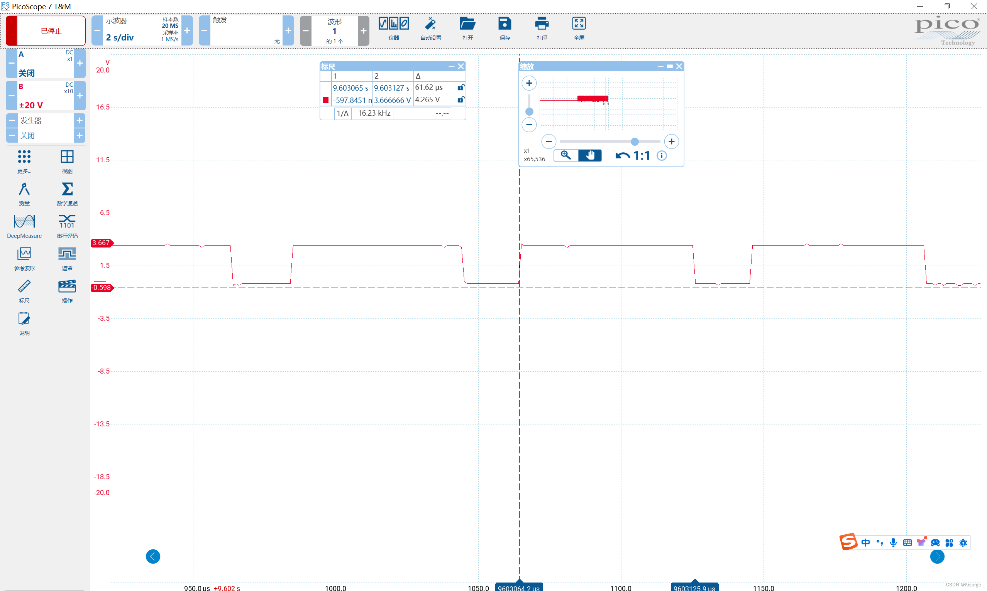Show zoom info
Viewport: 987px width, 591px height.
(x=662, y=156)
